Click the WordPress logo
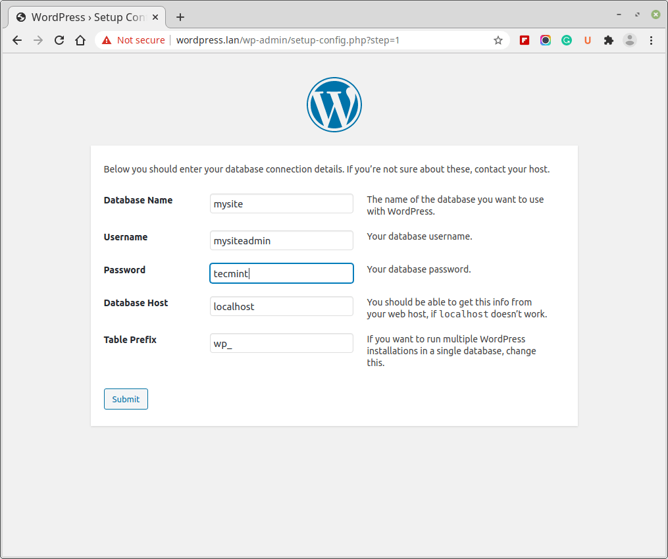The image size is (668, 559). [334, 105]
